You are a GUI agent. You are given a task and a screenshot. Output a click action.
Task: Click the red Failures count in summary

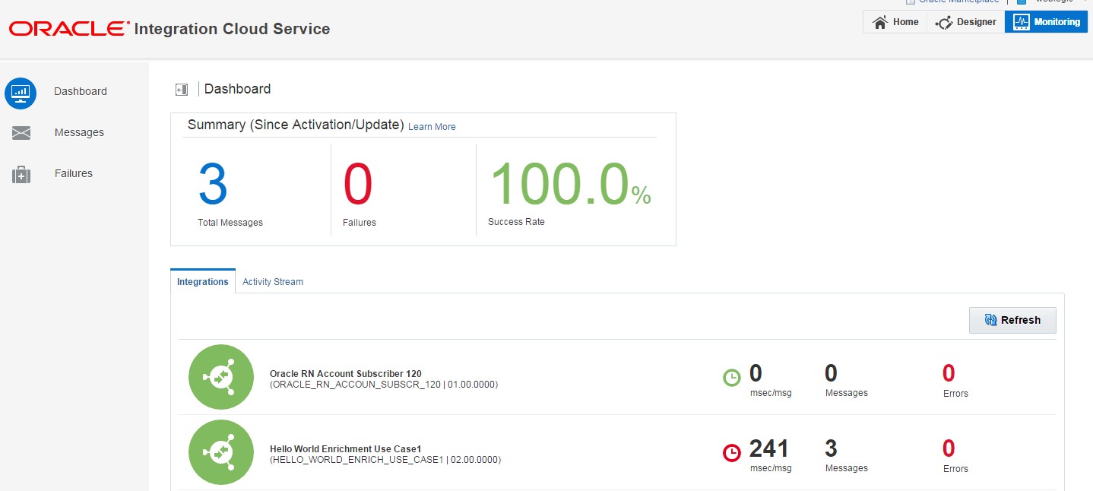(x=358, y=185)
